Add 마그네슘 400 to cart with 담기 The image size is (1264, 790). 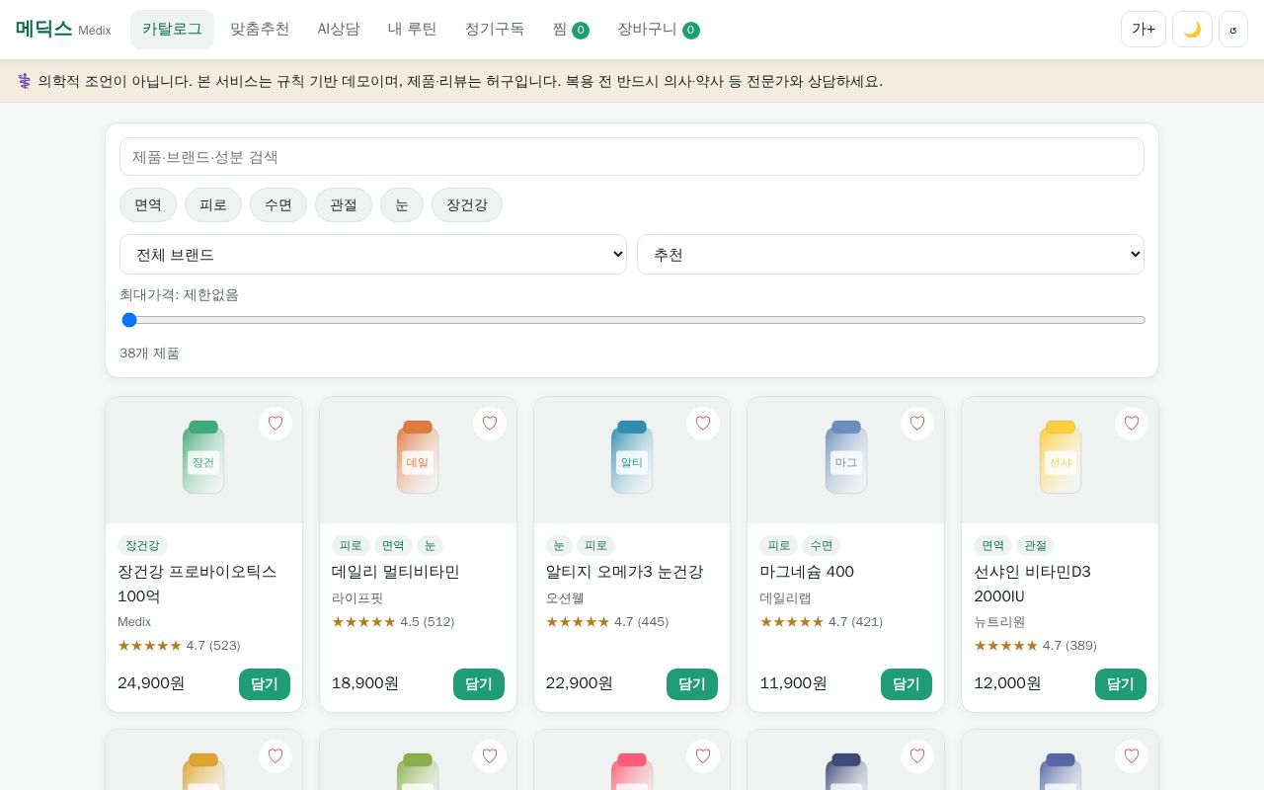point(907,684)
